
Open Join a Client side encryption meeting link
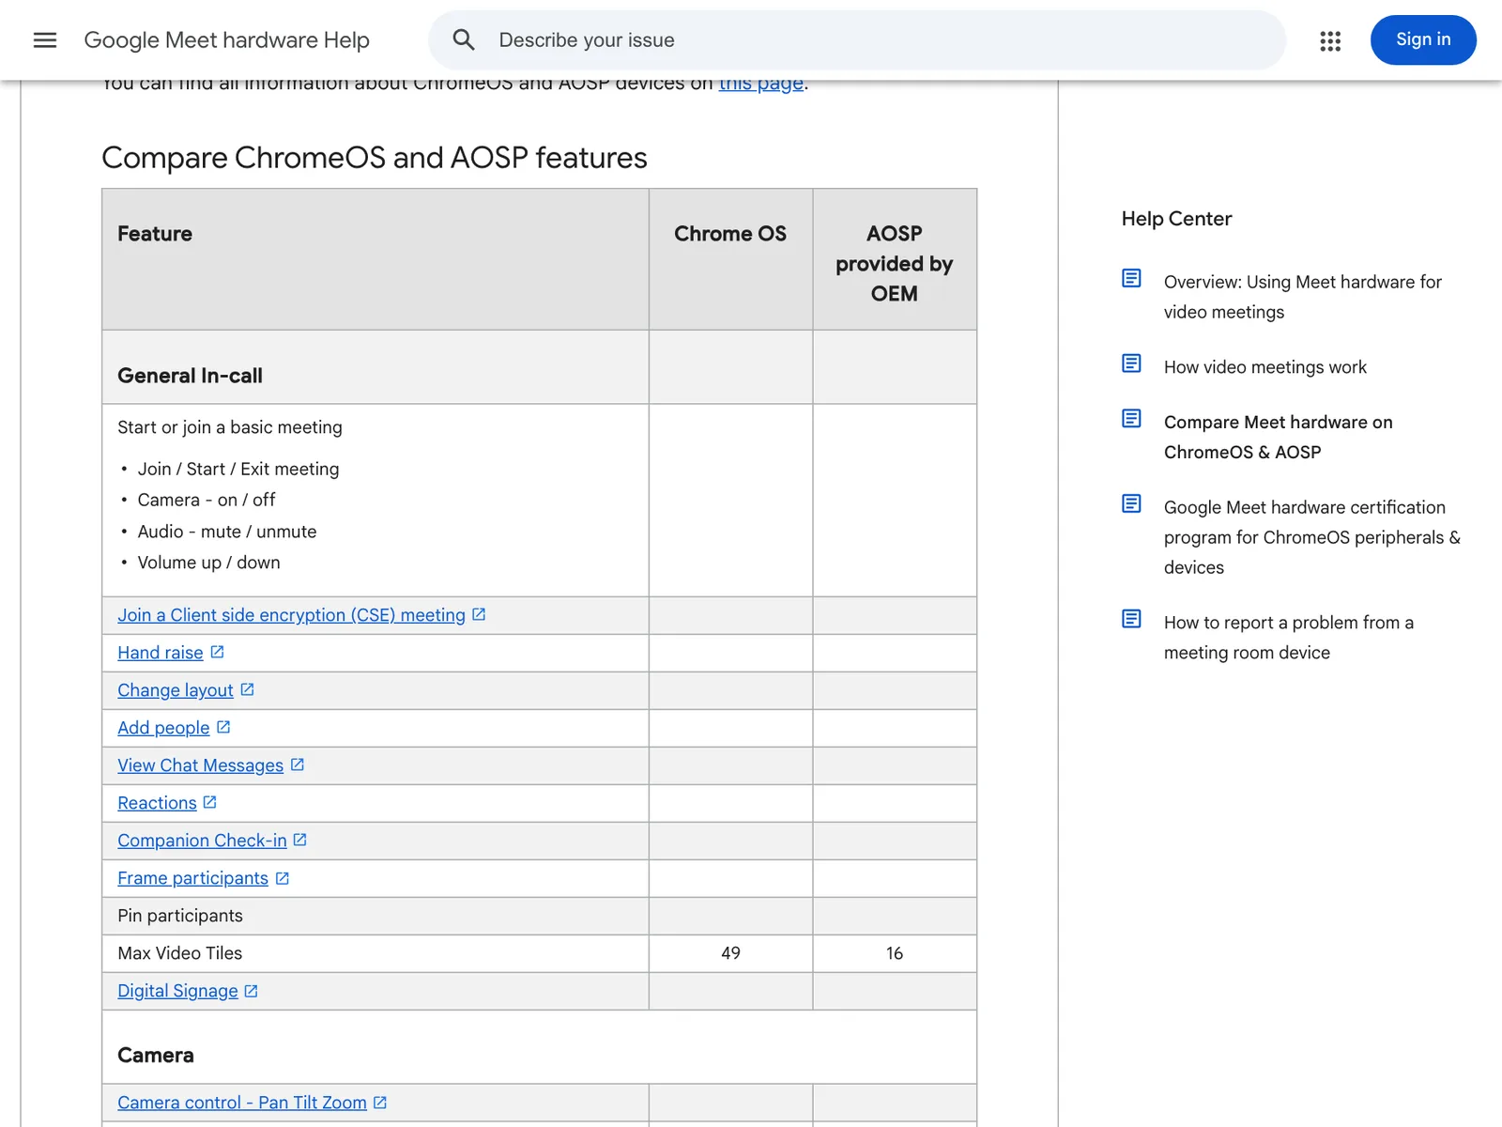[x=291, y=615]
